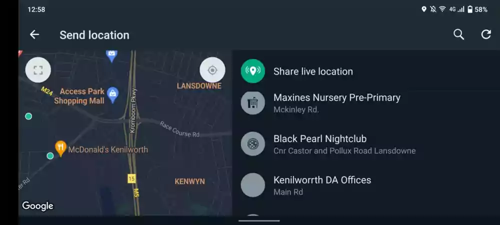
Task: Click the Black Pearl Nightclub venue icon
Action: (x=253, y=144)
